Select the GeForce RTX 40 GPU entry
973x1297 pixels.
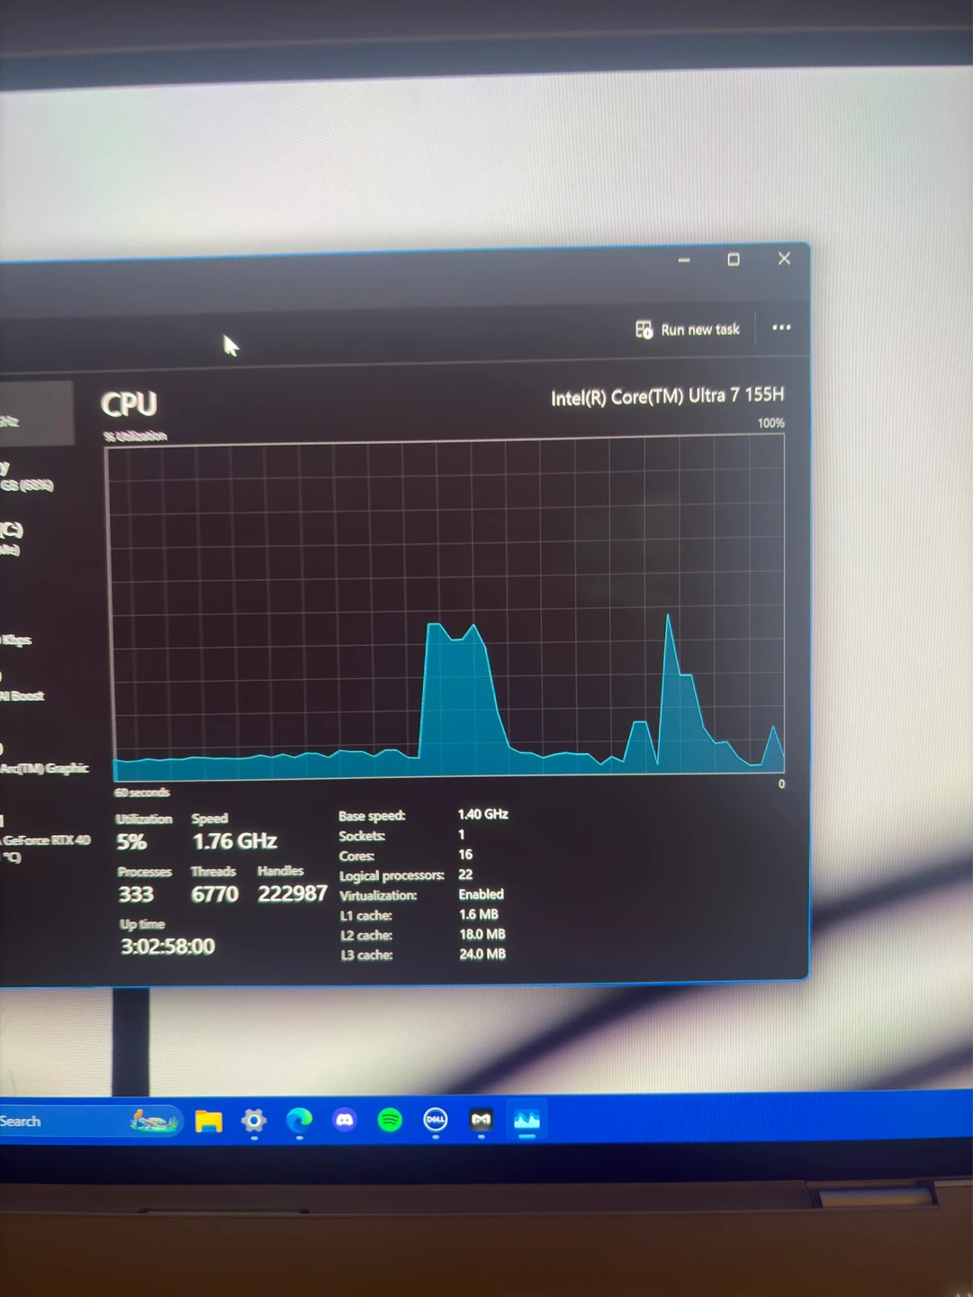coord(45,840)
